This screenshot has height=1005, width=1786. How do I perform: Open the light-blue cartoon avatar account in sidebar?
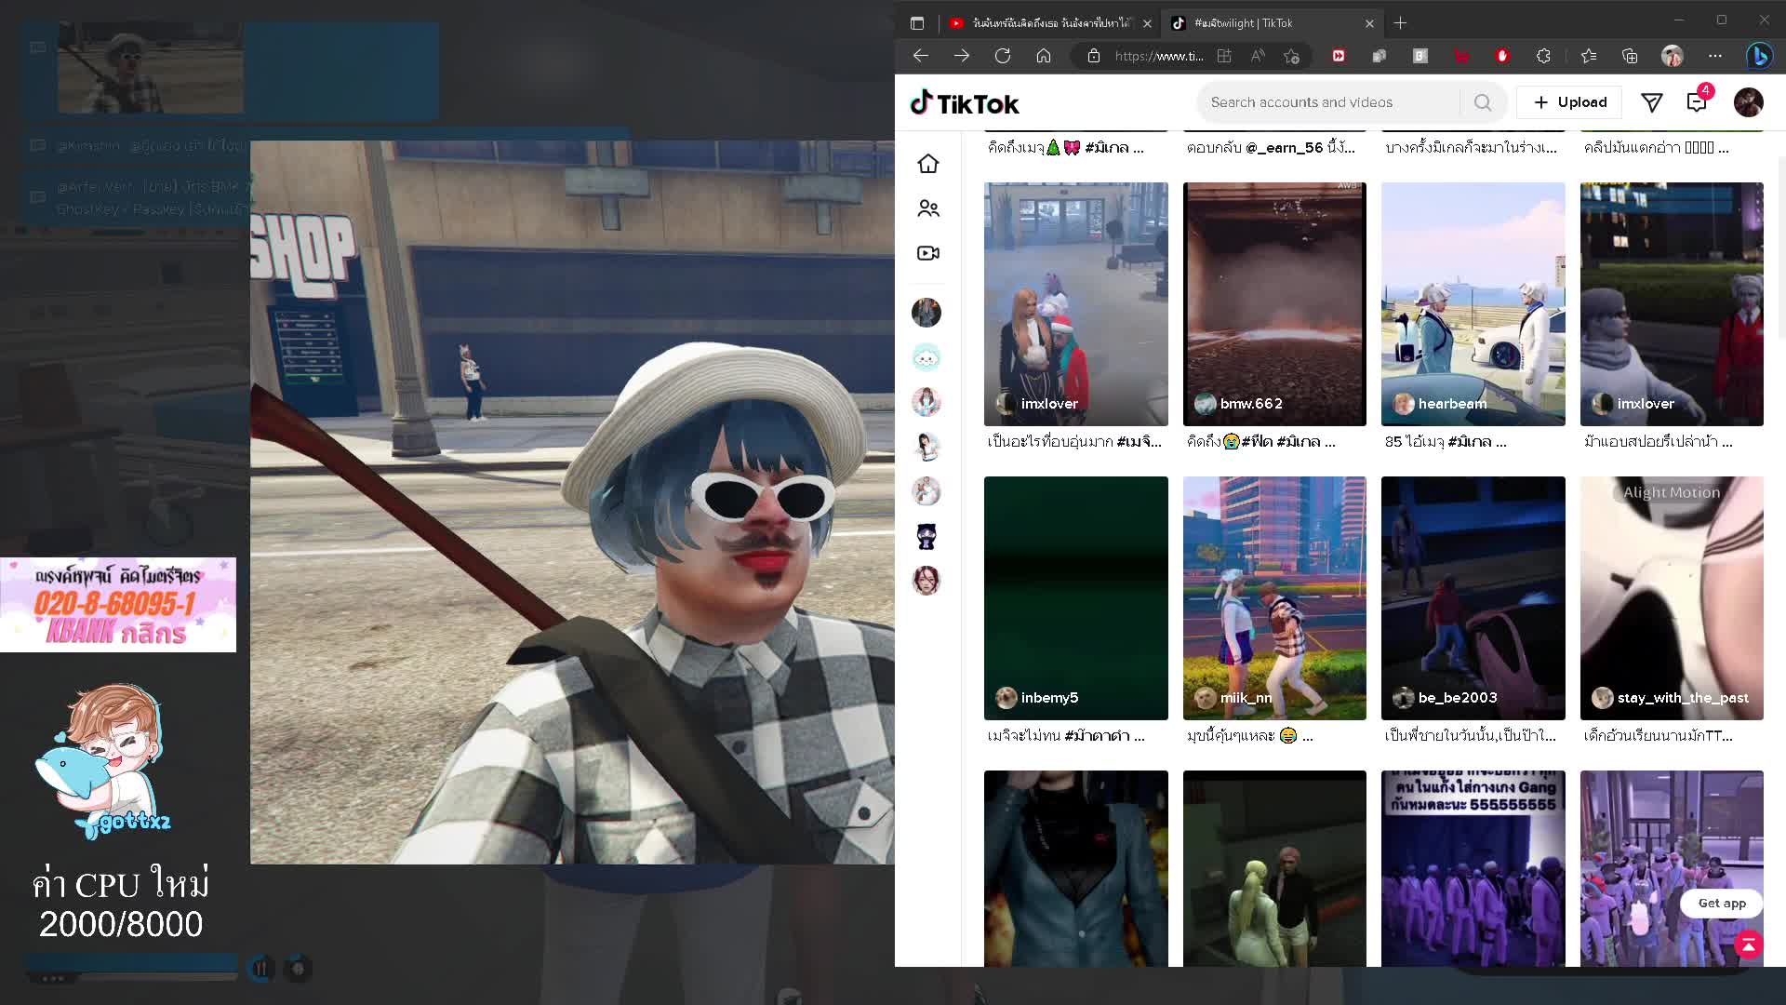click(926, 357)
